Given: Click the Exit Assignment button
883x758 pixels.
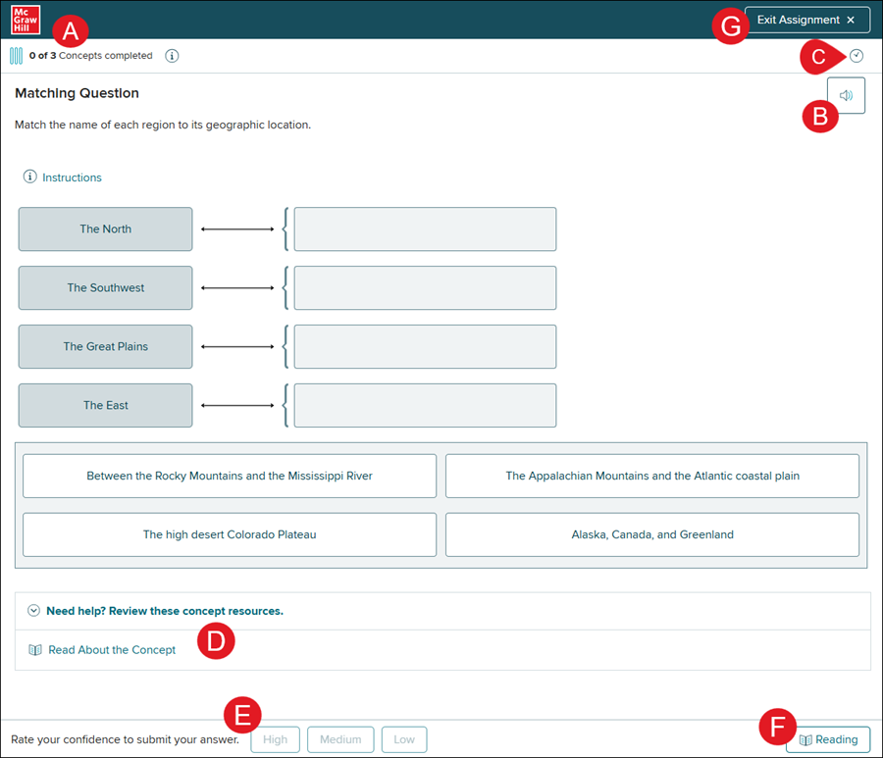Looking at the screenshot, I should pos(806,21).
